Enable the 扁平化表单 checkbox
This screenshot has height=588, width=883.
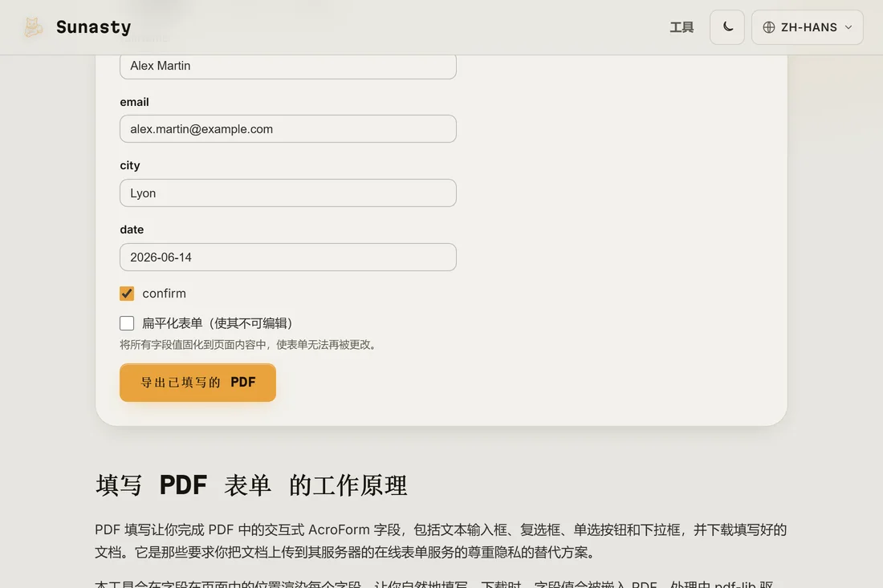coord(127,323)
